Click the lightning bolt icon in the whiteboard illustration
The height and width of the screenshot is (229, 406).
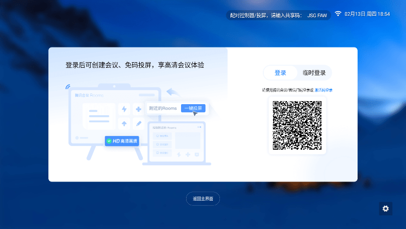pyautogui.click(x=124, y=109)
